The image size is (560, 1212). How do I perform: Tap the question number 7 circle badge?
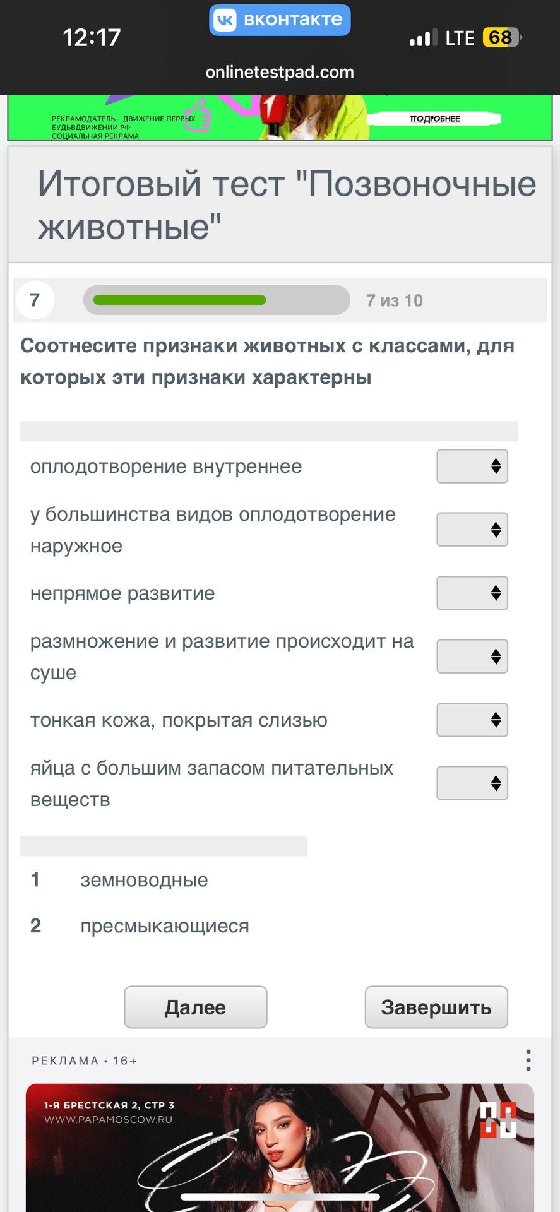pyautogui.click(x=35, y=300)
